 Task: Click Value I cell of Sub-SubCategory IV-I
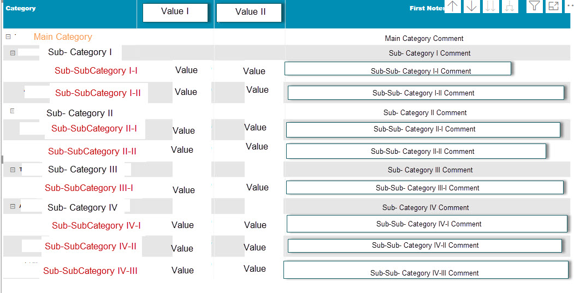point(182,225)
